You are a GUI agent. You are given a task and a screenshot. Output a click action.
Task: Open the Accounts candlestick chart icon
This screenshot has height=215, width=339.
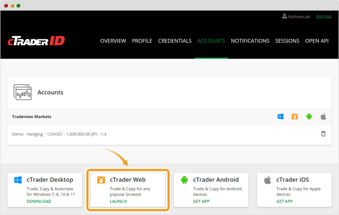23,92
